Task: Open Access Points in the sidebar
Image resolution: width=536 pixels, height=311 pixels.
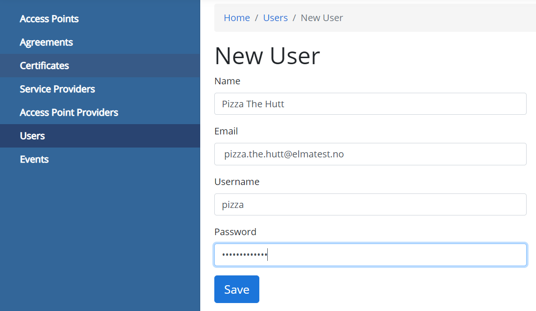Action: tap(49, 19)
